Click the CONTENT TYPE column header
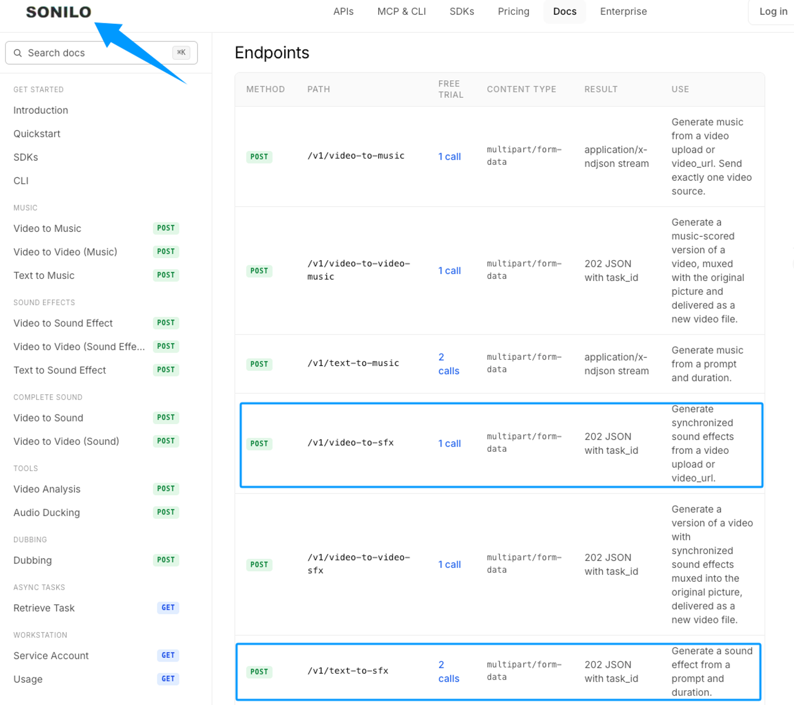This screenshot has height=705, width=794. coord(521,89)
